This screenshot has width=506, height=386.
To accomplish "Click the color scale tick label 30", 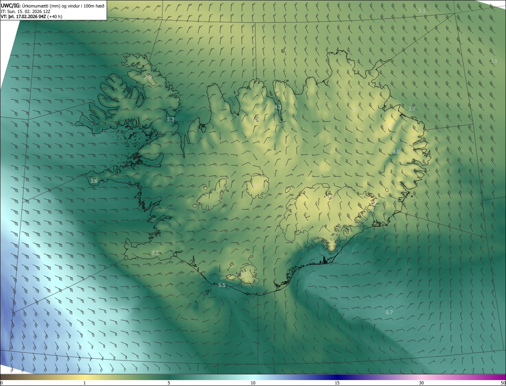I will click(421, 383).
